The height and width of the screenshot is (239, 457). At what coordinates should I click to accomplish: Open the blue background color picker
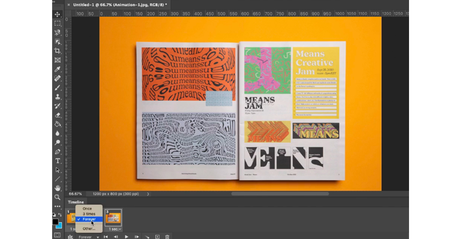click(59, 226)
